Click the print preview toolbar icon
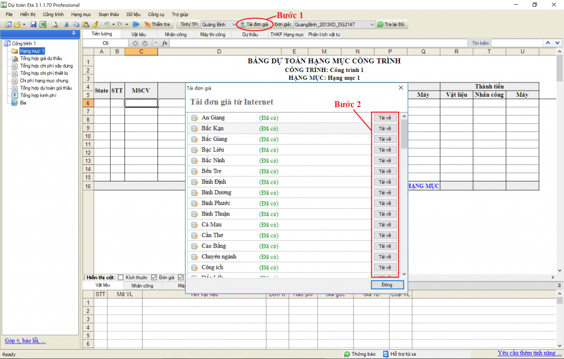Viewport: 564px width, 359px height. pyautogui.click(x=55, y=25)
